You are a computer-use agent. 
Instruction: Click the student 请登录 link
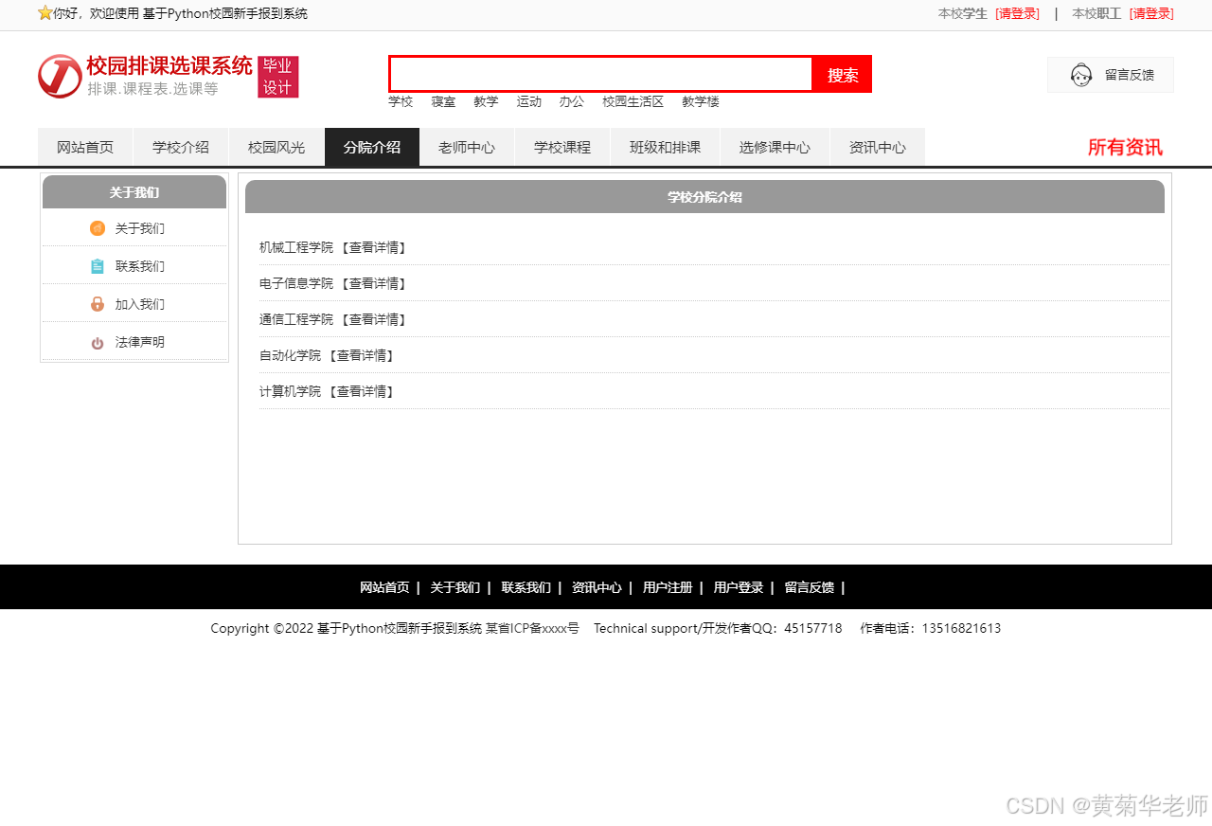(x=1017, y=13)
